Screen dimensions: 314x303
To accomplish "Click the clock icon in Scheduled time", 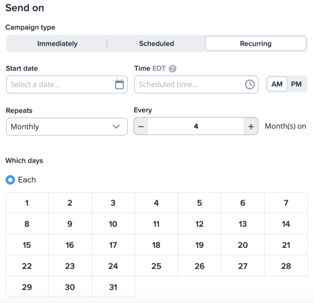I will [250, 85].
